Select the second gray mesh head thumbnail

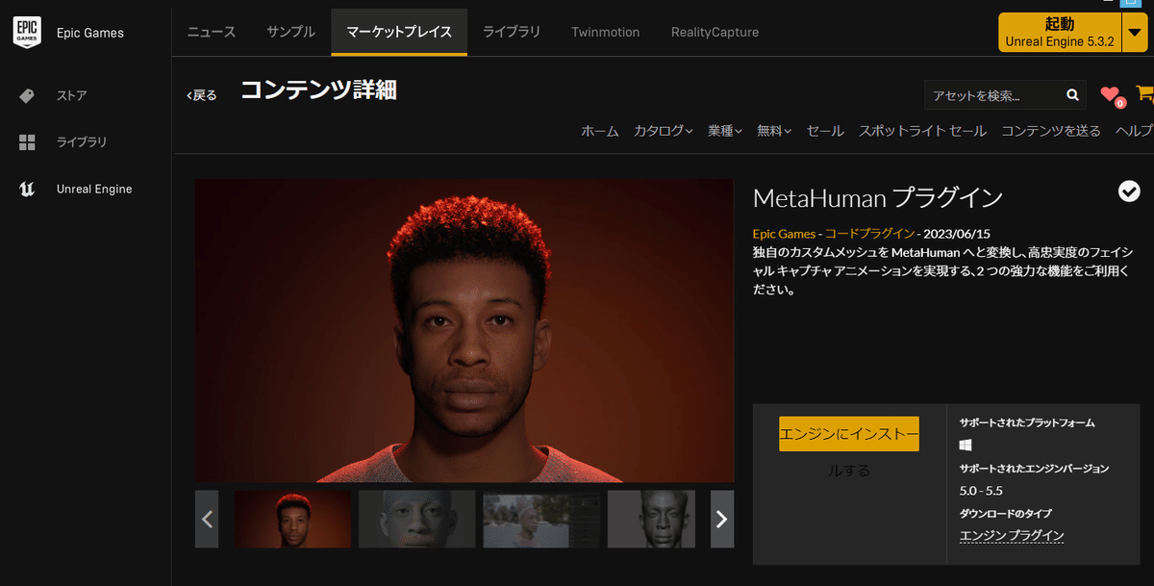[x=417, y=520]
